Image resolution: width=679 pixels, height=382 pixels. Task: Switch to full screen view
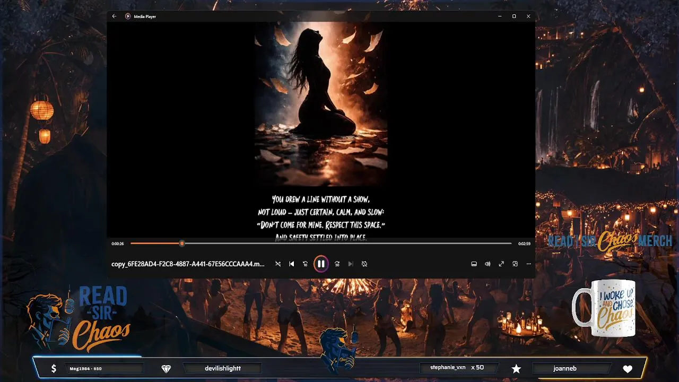[x=501, y=264]
